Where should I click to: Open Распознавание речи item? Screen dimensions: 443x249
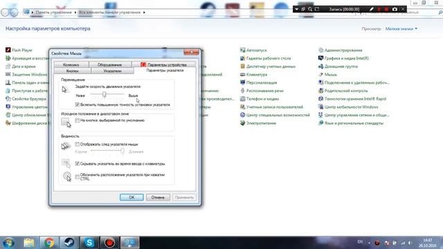pyautogui.click(x=262, y=91)
